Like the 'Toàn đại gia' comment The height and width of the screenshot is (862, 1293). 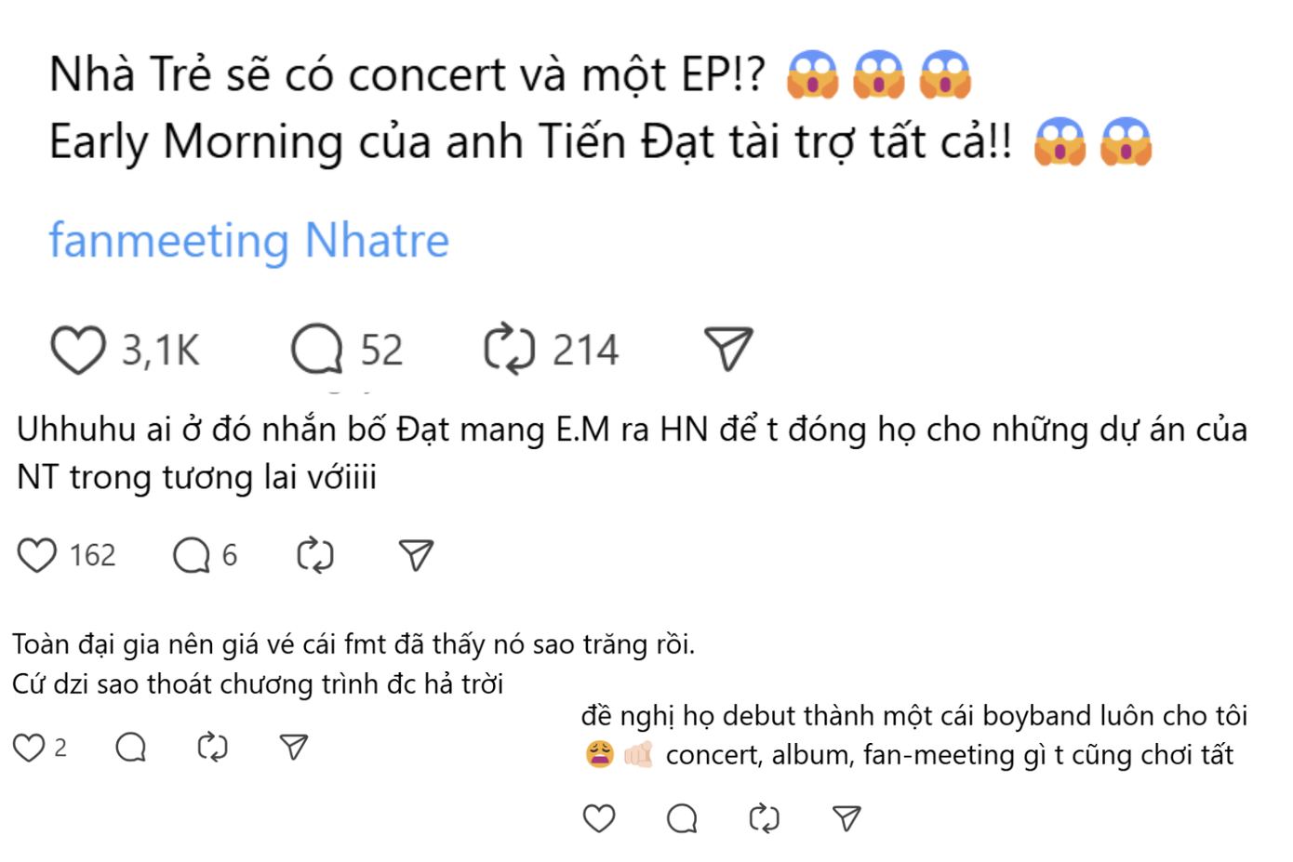(x=29, y=747)
